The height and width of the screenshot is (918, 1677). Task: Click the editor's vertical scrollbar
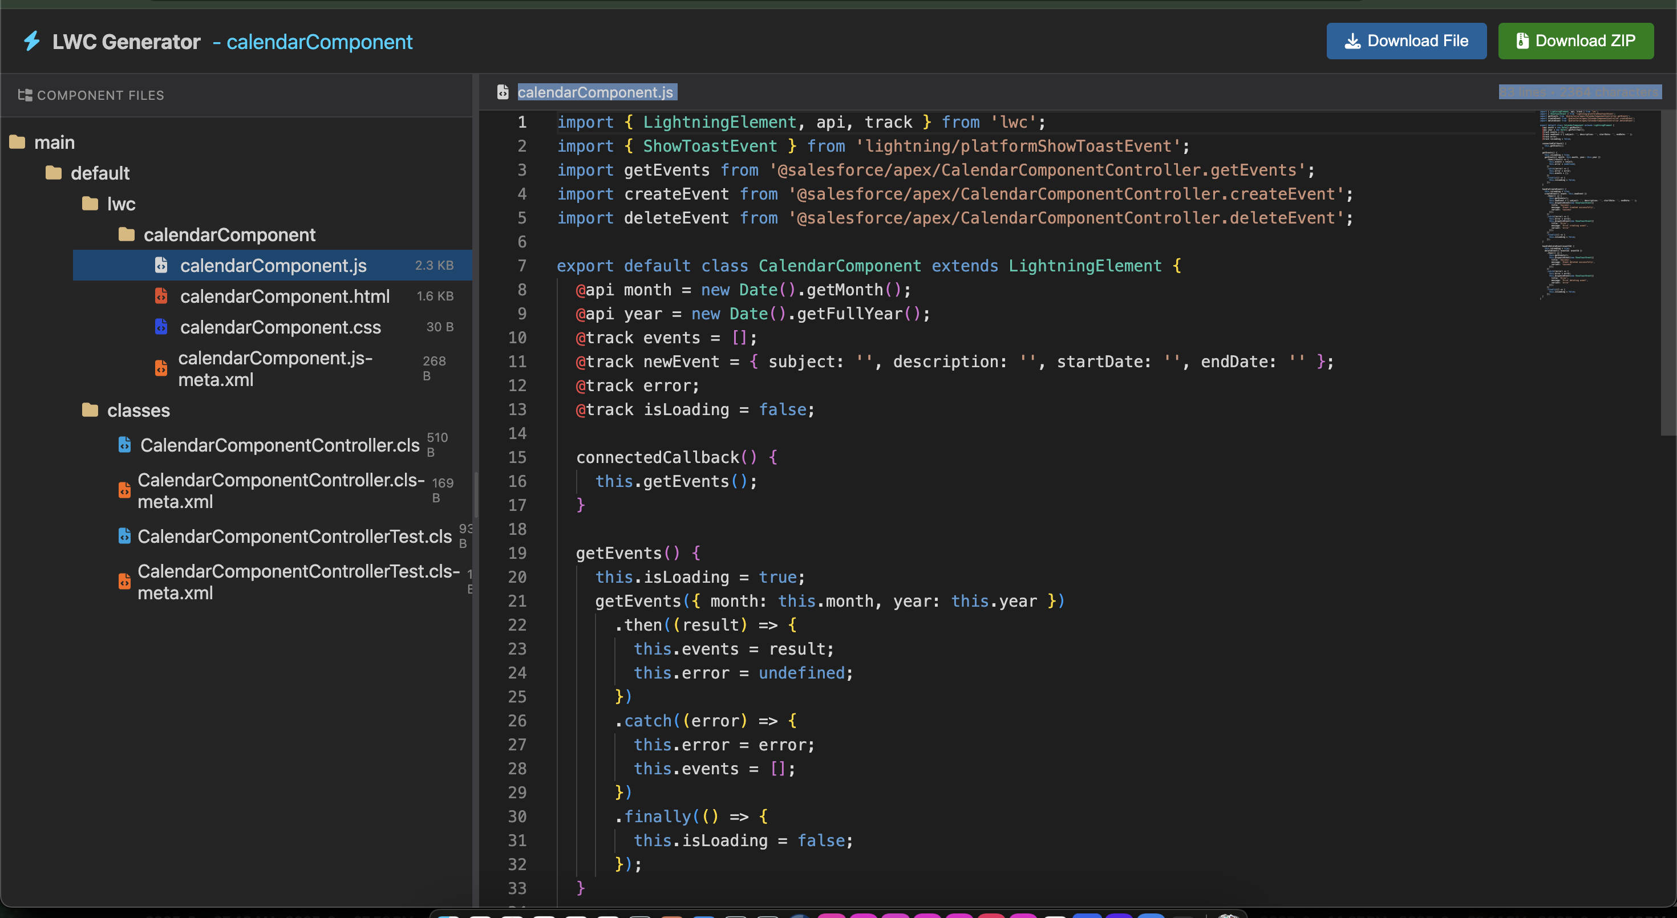pos(1668,273)
